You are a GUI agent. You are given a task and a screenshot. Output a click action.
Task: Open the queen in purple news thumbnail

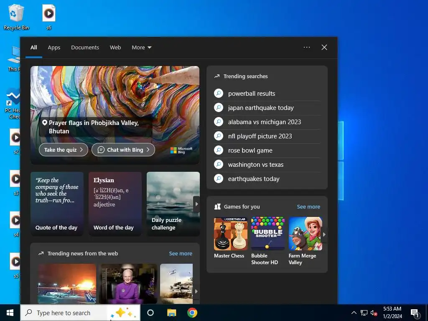[x=128, y=284]
